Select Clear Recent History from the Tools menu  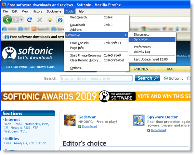(85, 60)
